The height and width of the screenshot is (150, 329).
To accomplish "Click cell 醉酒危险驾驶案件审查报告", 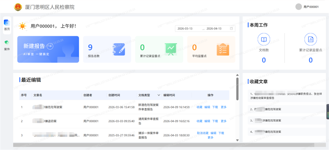I will [148, 107].
